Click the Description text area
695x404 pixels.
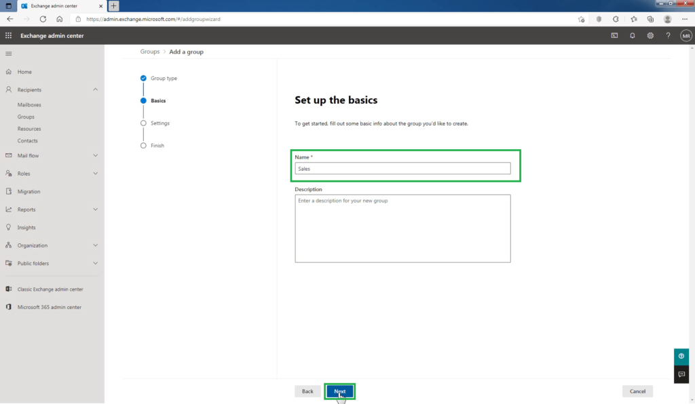click(x=402, y=228)
